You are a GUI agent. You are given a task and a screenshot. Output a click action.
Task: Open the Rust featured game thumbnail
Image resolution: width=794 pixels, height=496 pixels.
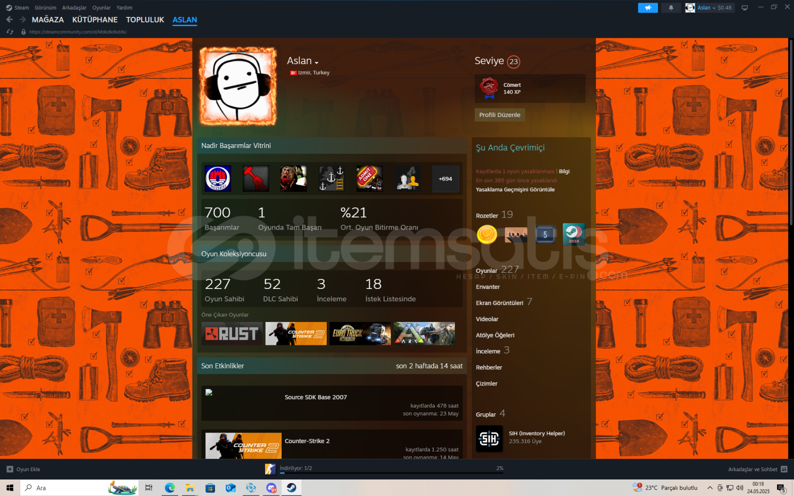[232, 333]
